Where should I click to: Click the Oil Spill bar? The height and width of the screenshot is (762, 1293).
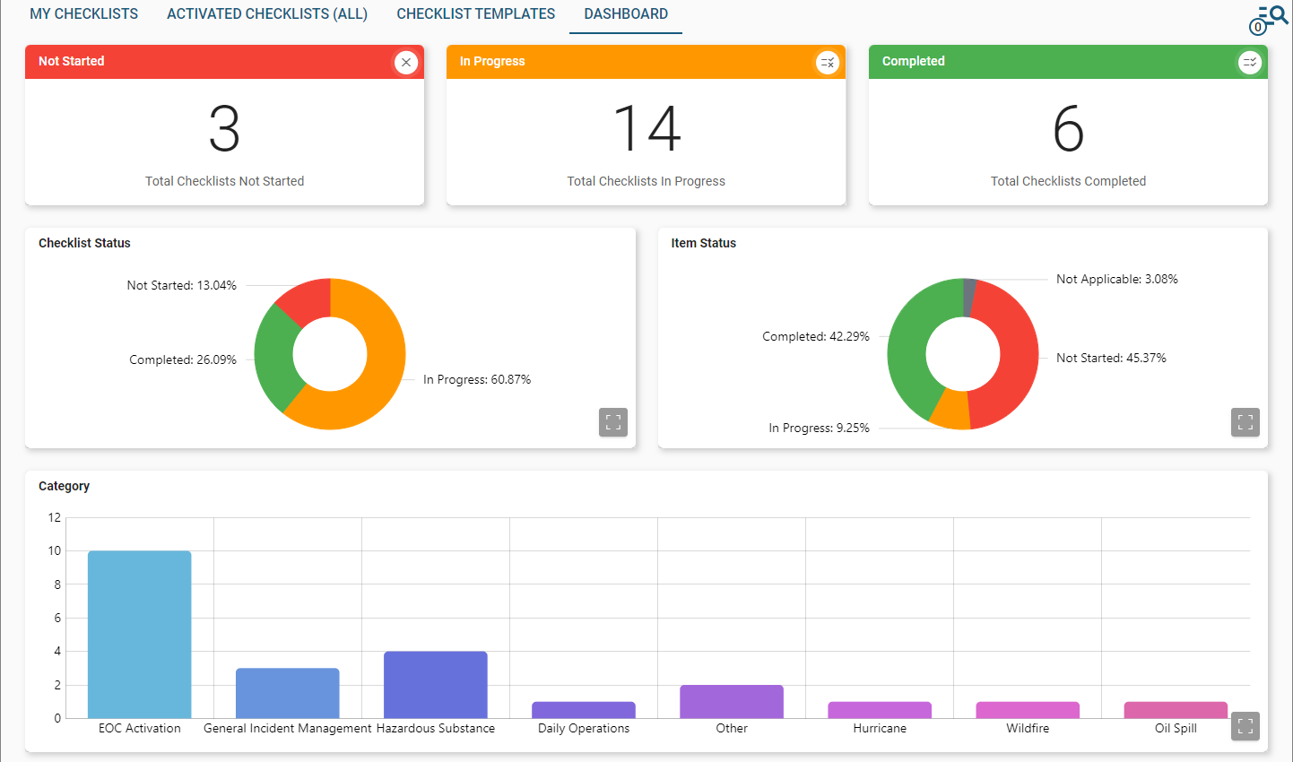(x=1176, y=710)
